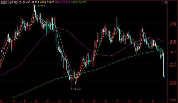178x103 pixels.
Task: Click the 108.6 price axis label
Action: point(173,23)
